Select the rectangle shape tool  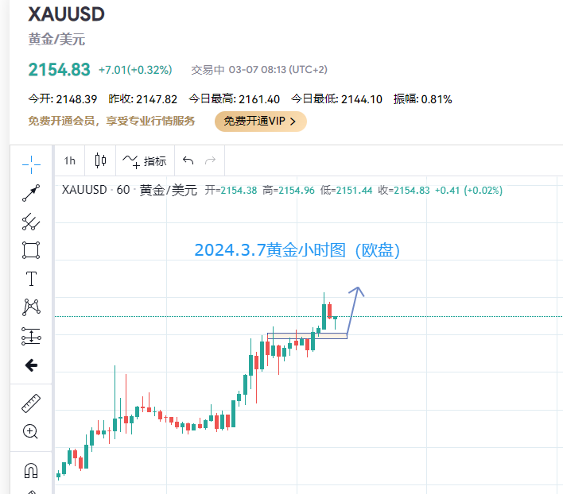coord(31,250)
